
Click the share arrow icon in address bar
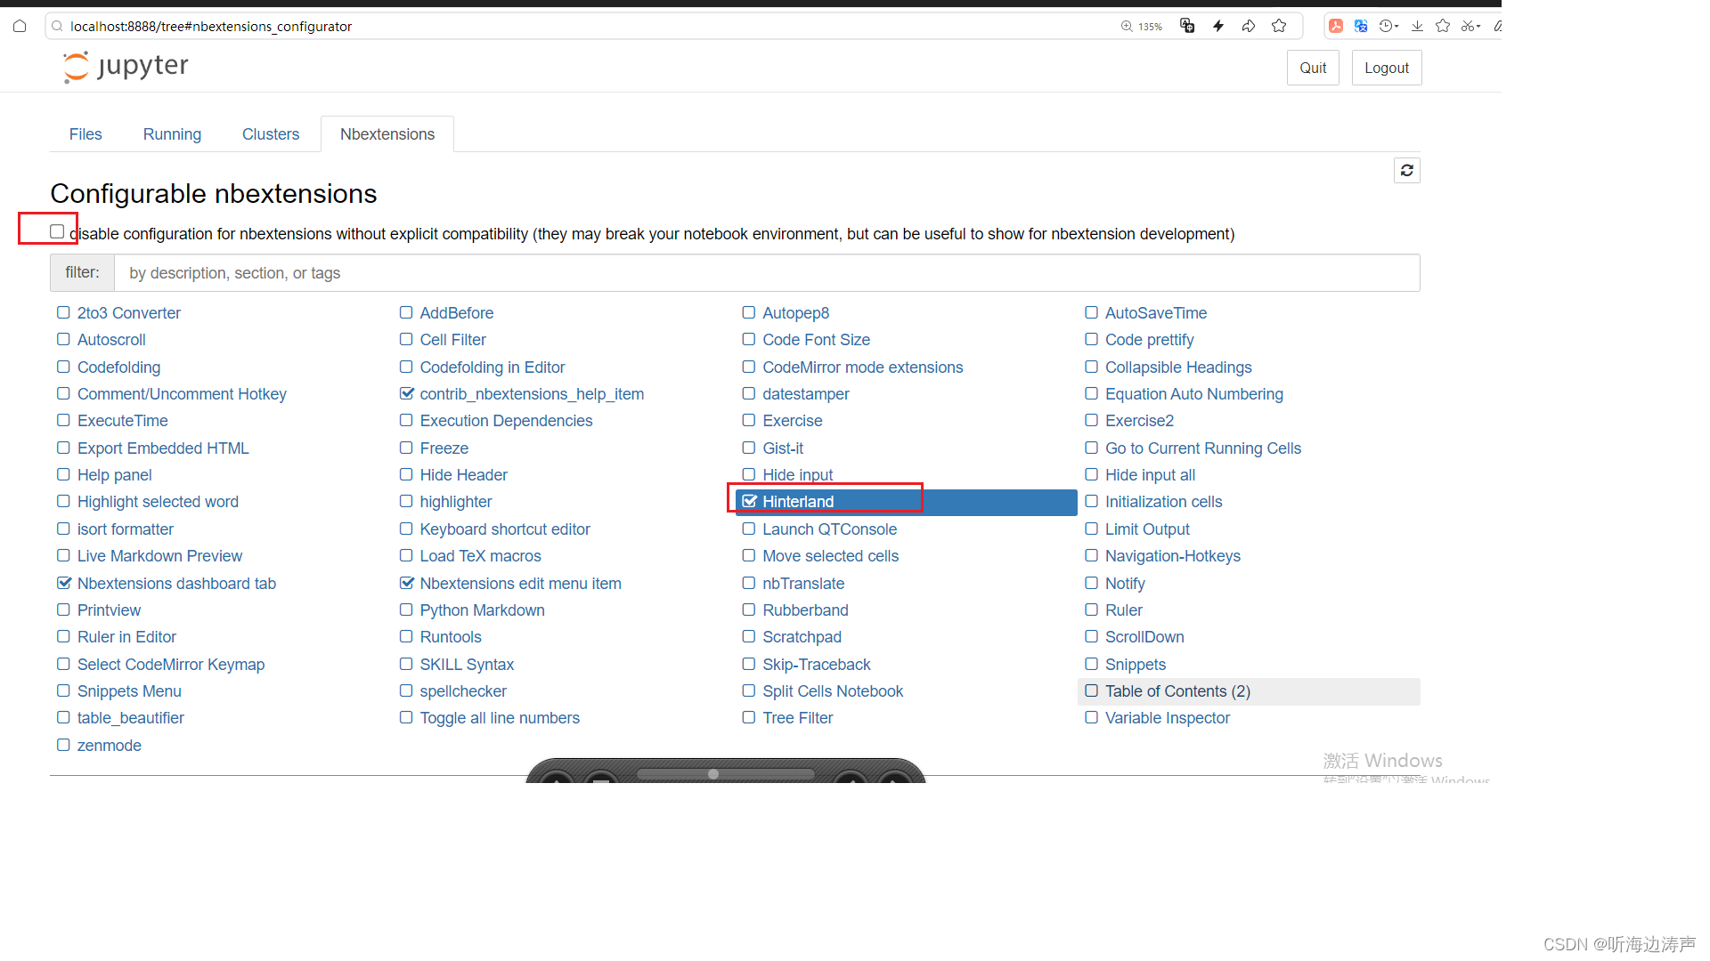click(1249, 26)
